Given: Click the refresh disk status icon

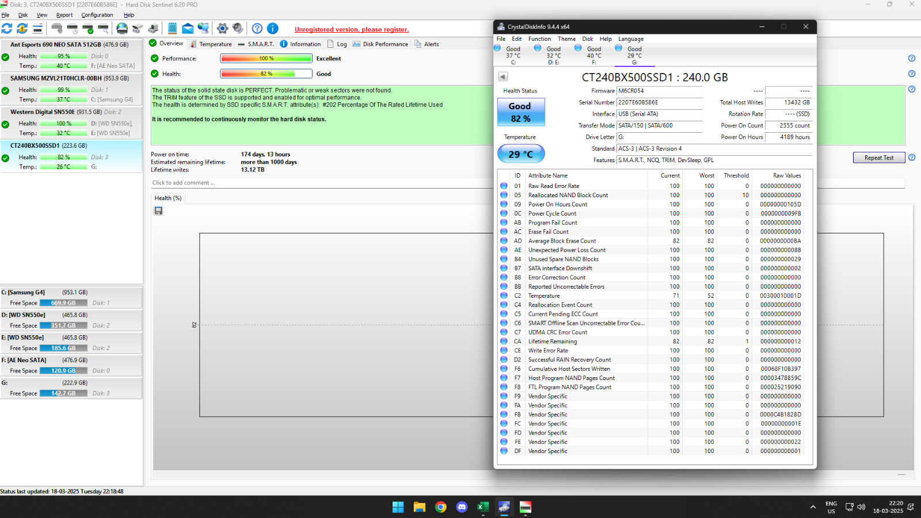Looking at the screenshot, I should click(7, 28).
